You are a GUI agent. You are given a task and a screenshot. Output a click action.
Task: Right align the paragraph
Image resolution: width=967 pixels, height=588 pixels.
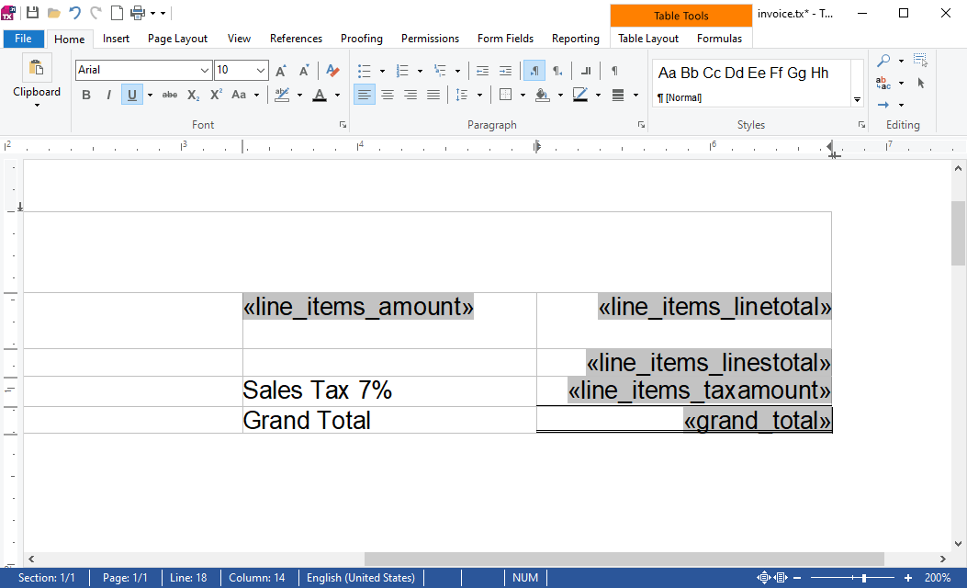point(410,95)
